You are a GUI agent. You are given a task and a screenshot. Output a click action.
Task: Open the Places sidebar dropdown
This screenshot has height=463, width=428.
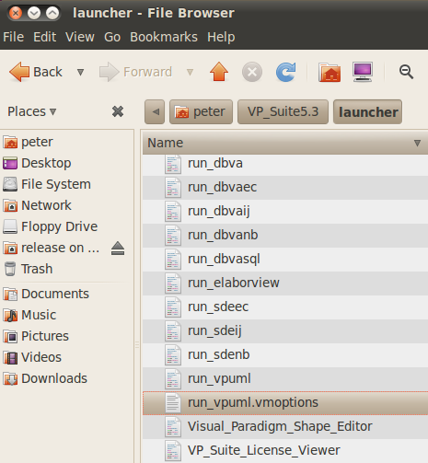point(32,111)
